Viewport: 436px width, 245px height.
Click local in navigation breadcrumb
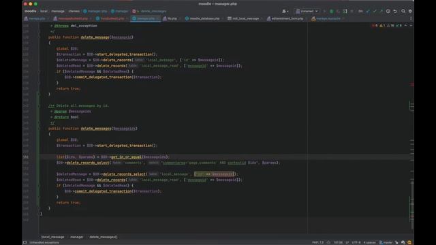44,11
